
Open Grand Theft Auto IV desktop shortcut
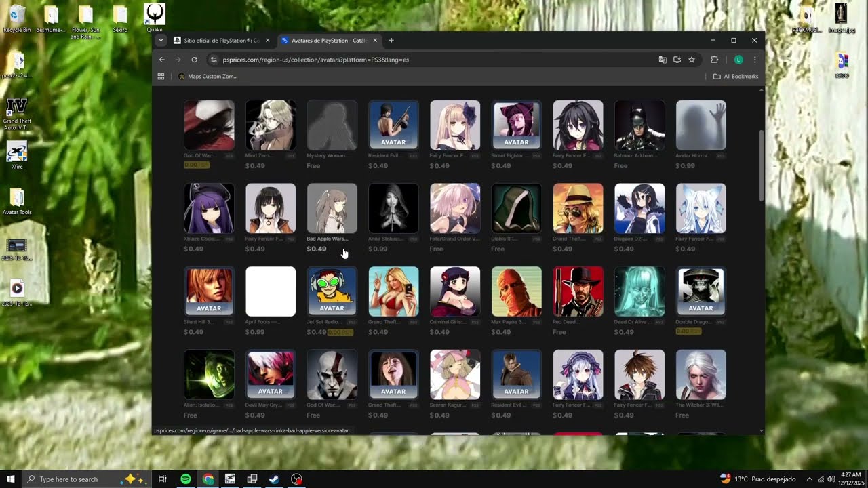click(x=17, y=114)
